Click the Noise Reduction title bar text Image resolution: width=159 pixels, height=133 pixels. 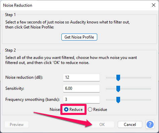pos(17,5)
